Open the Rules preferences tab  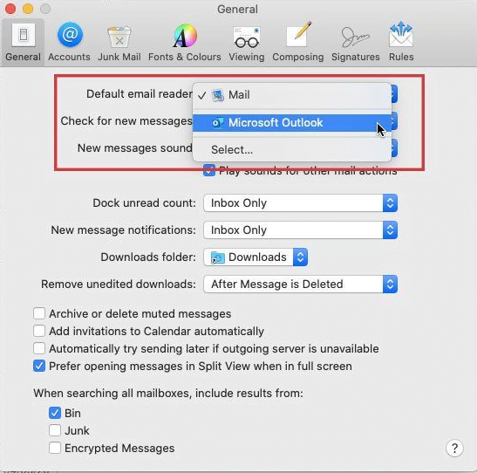[401, 42]
